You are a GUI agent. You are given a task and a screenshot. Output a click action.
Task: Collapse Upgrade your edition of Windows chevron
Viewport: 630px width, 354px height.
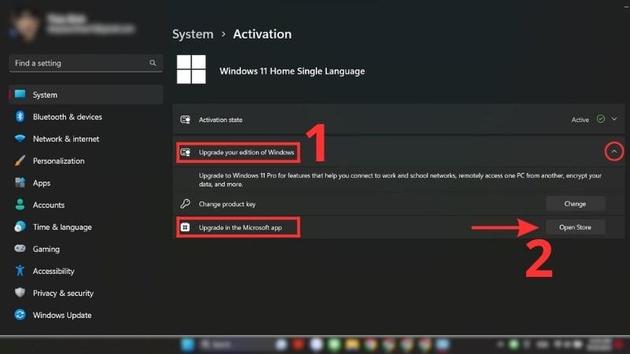coord(614,151)
